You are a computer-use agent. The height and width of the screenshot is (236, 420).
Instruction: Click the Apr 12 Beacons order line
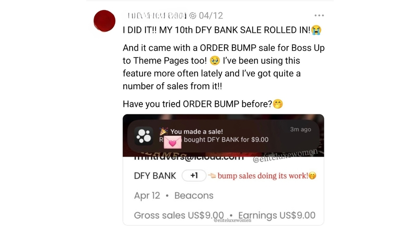pos(174,195)
